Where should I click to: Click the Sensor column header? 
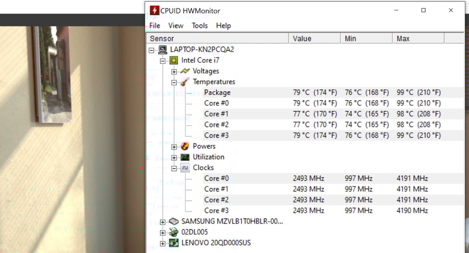point(217,39)
